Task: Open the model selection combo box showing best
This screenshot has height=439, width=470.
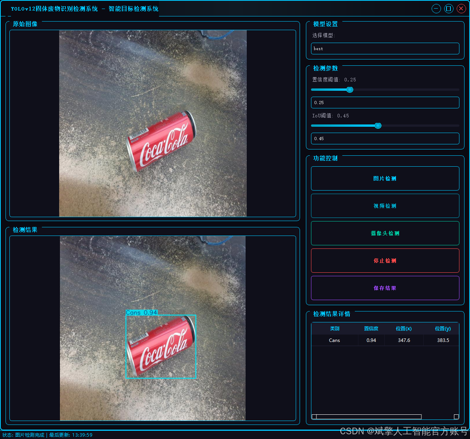Action: [385, 49]
